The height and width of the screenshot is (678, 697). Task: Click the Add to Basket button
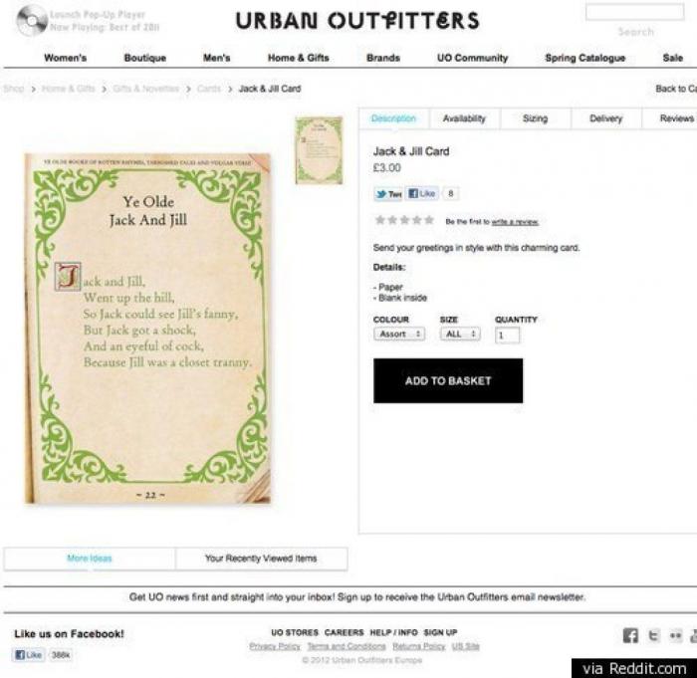pyautogui.click(x=448, y=380)
